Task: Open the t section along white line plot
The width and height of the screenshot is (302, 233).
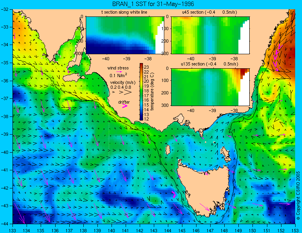Action: click(125, 35)
